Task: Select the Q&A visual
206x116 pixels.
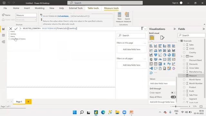Action: tap(155, 68)
